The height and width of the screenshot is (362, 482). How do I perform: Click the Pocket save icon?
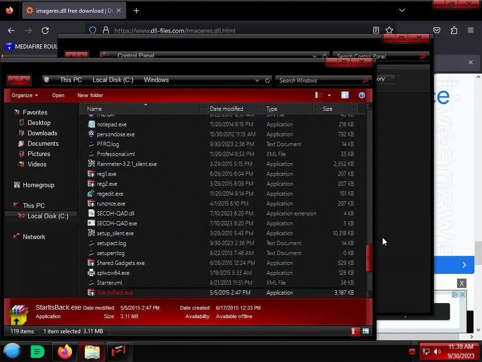(437, 30)
